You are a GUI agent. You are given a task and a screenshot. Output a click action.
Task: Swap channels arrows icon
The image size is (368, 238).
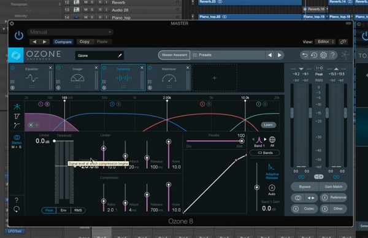pyautogui.click(x=311, y=198)
